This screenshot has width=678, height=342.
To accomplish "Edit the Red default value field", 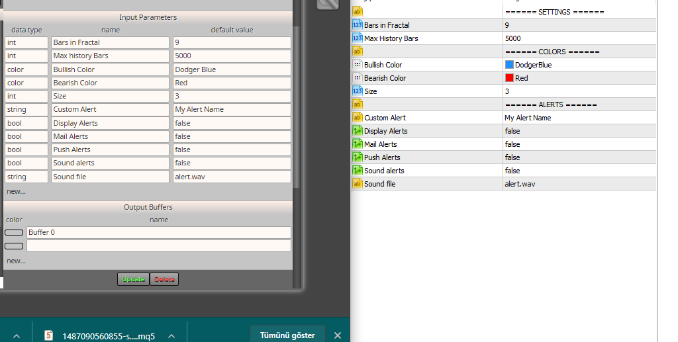I will pos(232,83).
